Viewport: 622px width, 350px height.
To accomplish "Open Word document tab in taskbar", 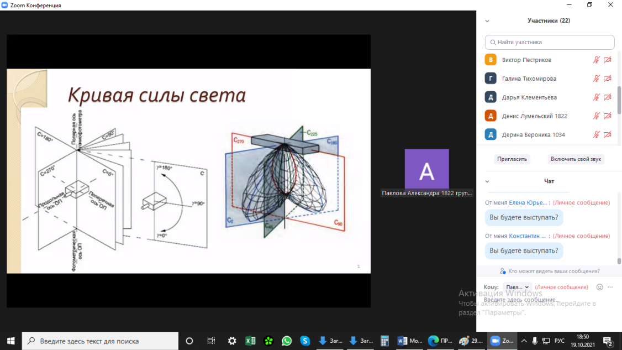I will (409, 341).
